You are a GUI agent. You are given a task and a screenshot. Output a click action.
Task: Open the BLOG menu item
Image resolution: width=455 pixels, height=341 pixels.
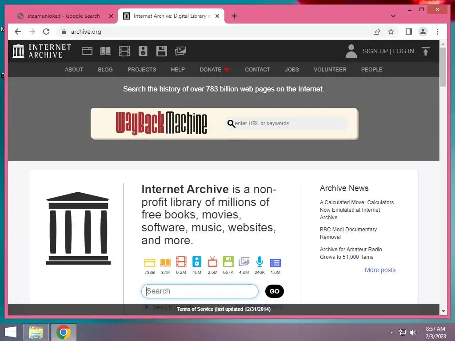coord(105,70)
